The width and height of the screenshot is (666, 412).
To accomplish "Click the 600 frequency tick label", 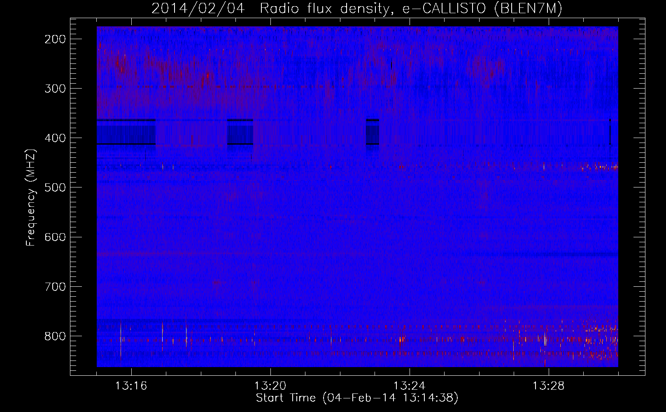I will 55,237.
